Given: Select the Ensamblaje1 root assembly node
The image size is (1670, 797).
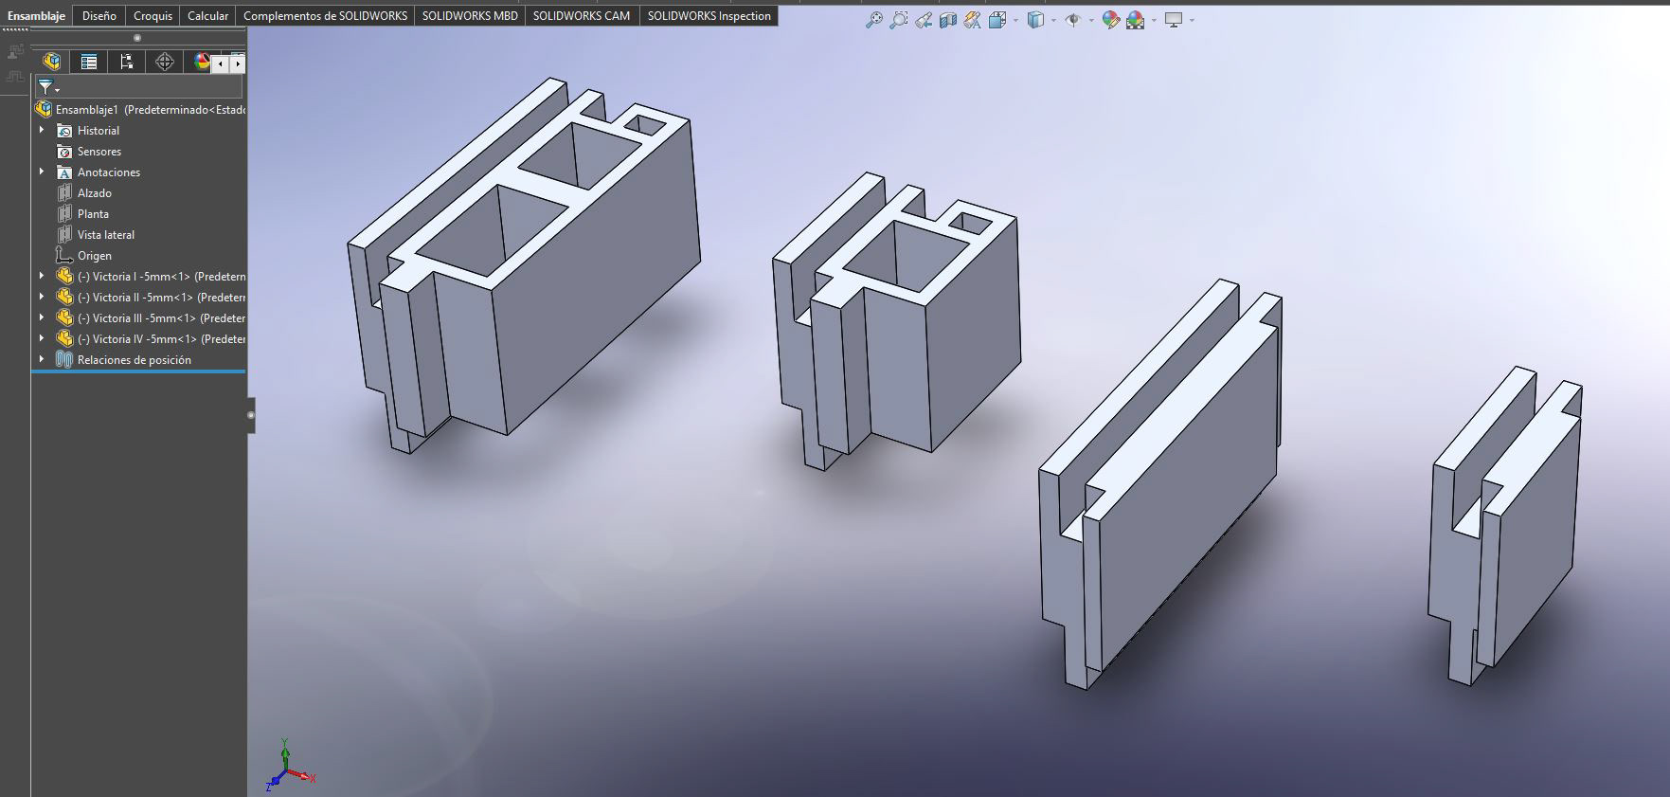Looking at the screenshot, I should point(140,110).
